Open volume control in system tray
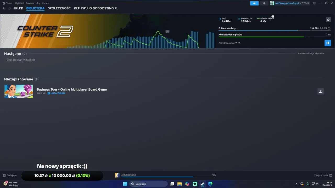 coord(317,184)
